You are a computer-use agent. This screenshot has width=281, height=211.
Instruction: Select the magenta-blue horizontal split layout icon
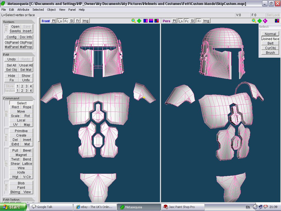point(151,21)
